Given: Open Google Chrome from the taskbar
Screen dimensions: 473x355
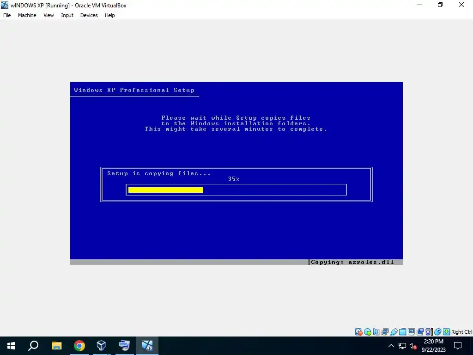Looking at the screenshot, I should (79, 346).
